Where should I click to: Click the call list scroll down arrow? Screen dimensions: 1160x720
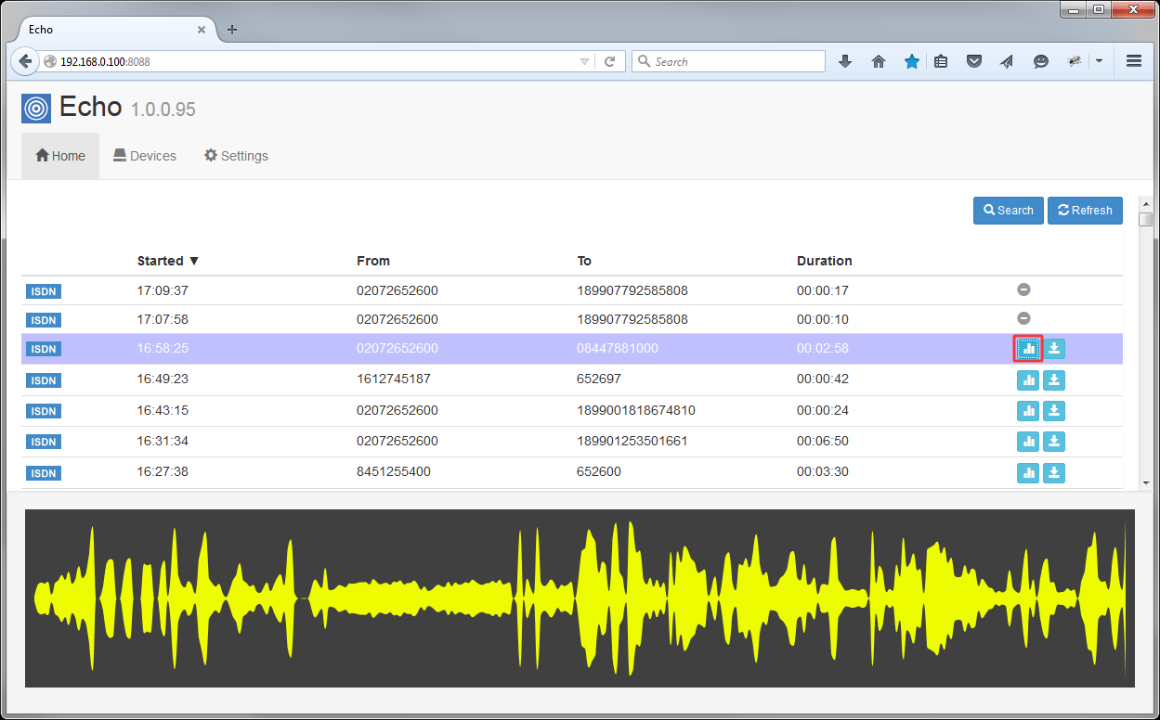(x=1146, y=483)
